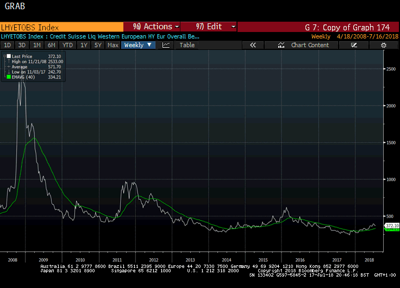Open the Actions dropdown menu
This screenshot has height=288, width=400.
coord(152,27)
